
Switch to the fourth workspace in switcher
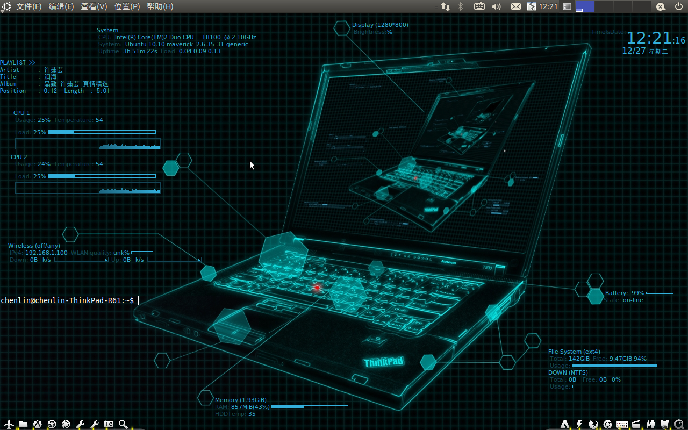click(x=641, y=6)
